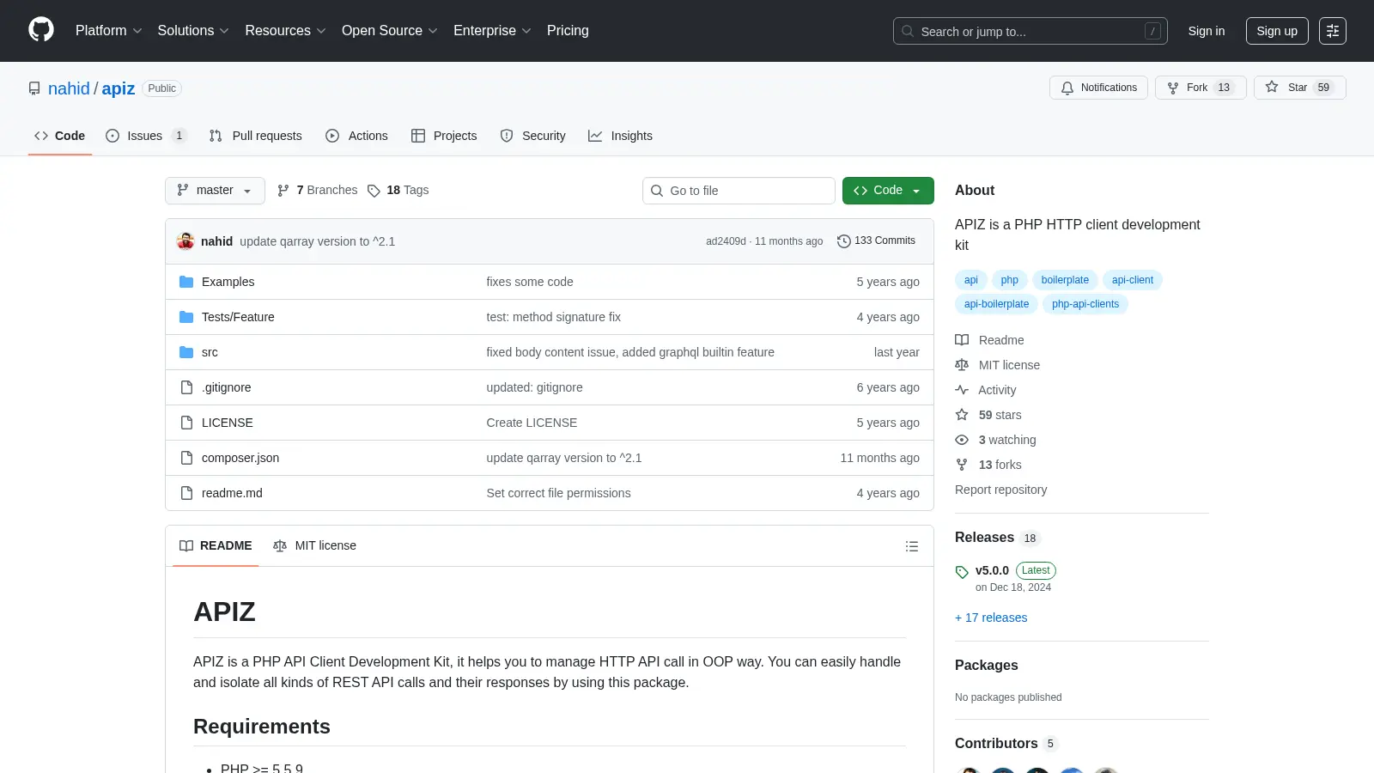Click the v5.0.0 release tag icon
This screenshot has width=1374, height=773.
(962, 572)
